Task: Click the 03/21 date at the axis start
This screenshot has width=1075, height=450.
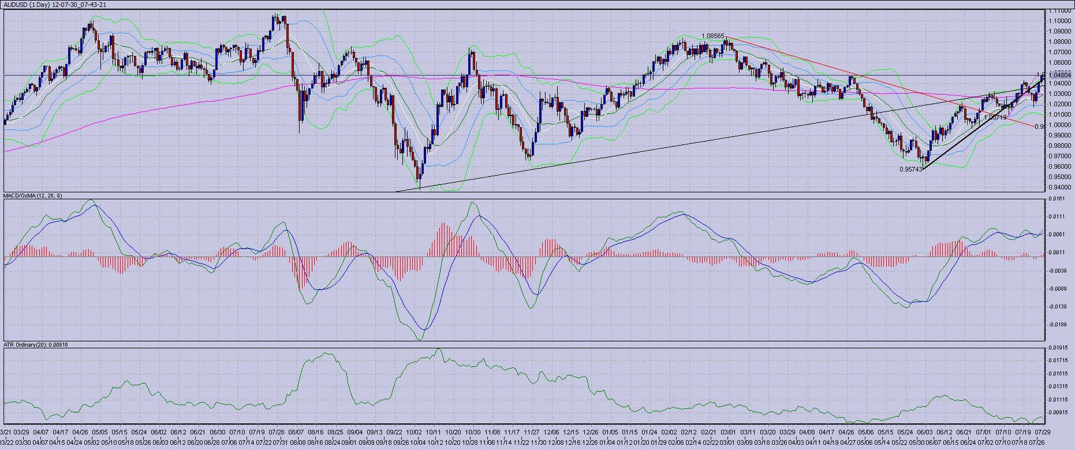Action: (6, 432)
